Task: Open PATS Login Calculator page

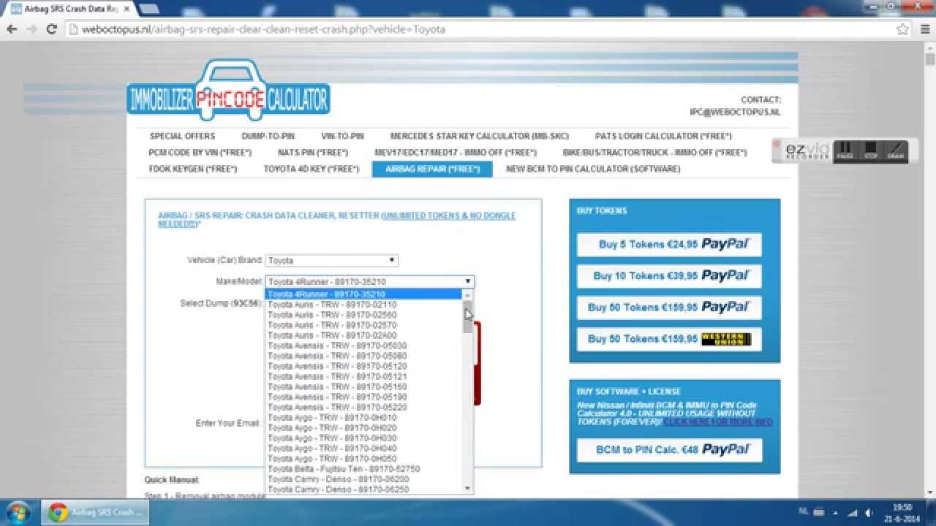Action: click(x=663, y=136)
